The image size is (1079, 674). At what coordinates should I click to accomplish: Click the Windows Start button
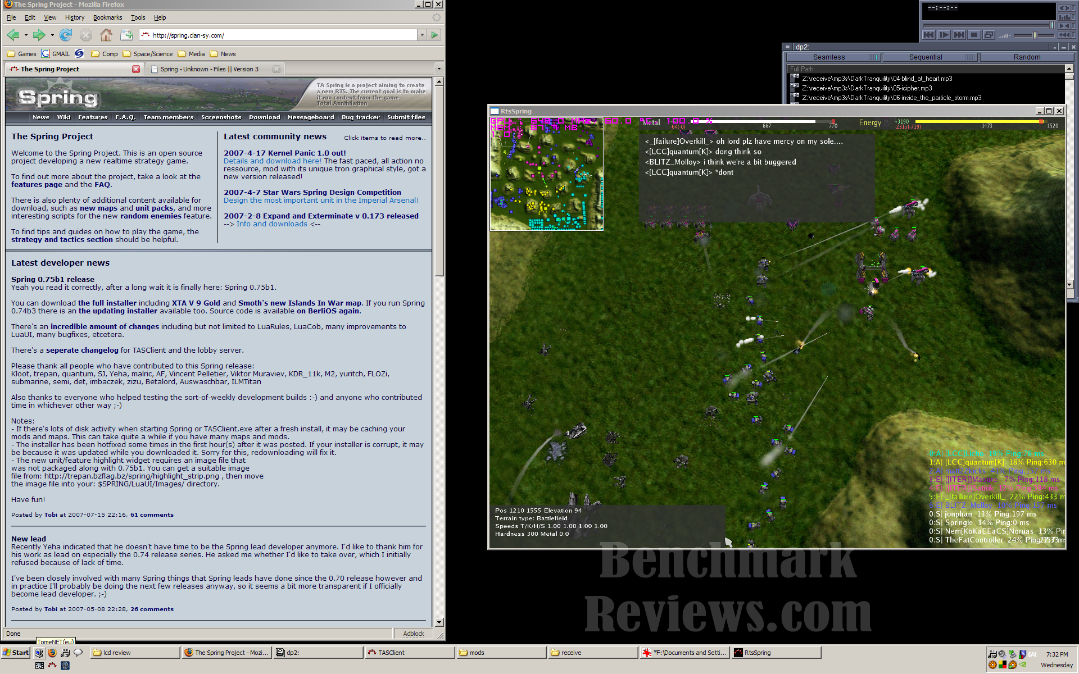point(16,653)
